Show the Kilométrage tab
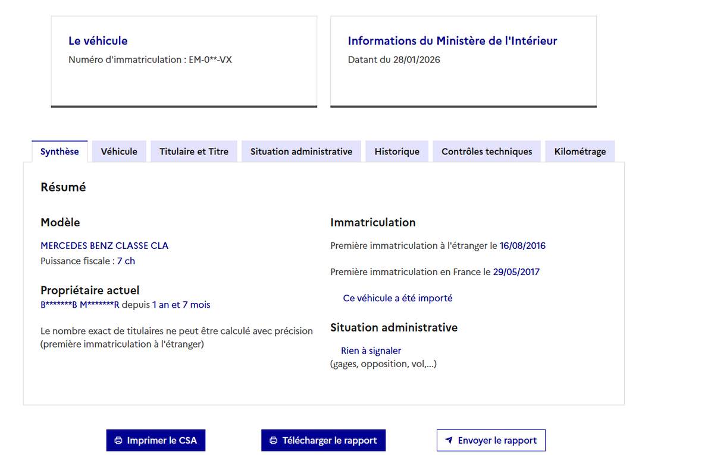The width and height of the screenshot is (714, 455). [580, 151]
